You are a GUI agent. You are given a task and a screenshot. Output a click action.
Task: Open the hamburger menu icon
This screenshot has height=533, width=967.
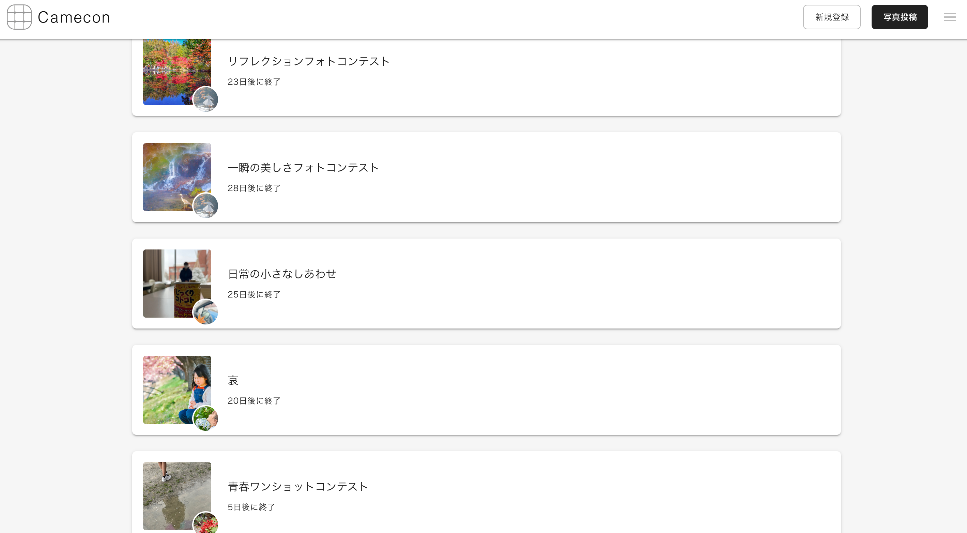[950, 17]
